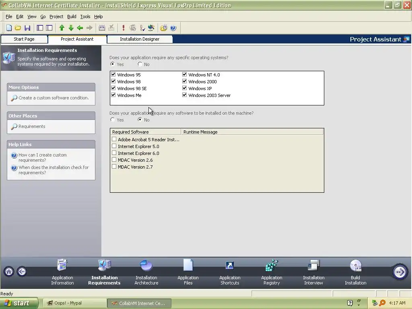Click the red exclamation run icon
Image resolution: width=412 pixels, height=309 pixels.
tap(124, 28)
